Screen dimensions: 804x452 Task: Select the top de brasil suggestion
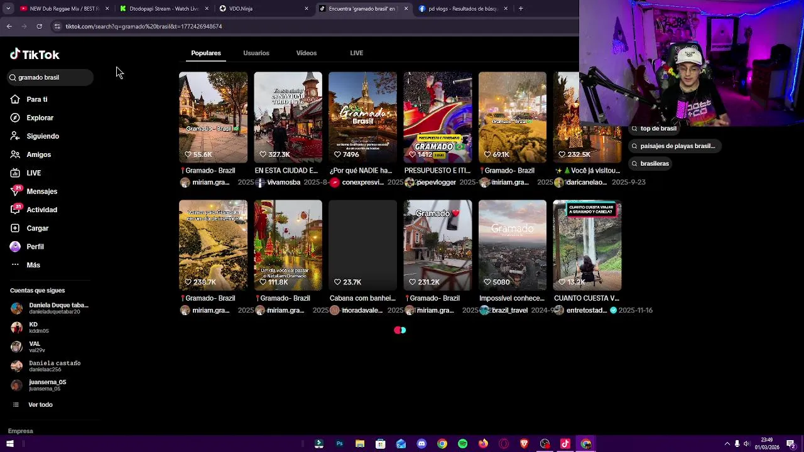point(654,129)
